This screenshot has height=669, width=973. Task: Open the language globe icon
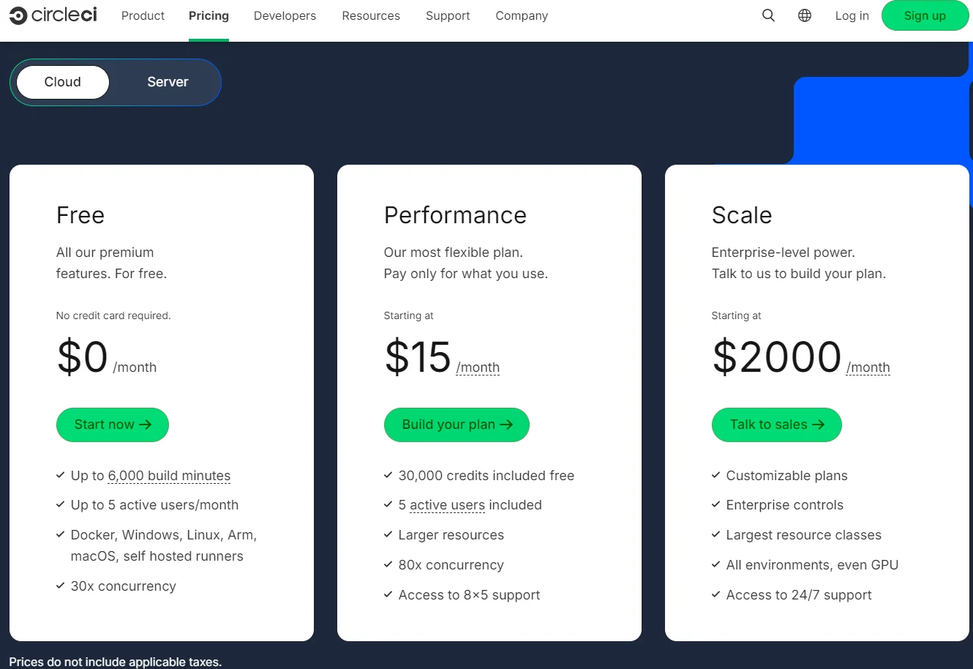point(805,15)
